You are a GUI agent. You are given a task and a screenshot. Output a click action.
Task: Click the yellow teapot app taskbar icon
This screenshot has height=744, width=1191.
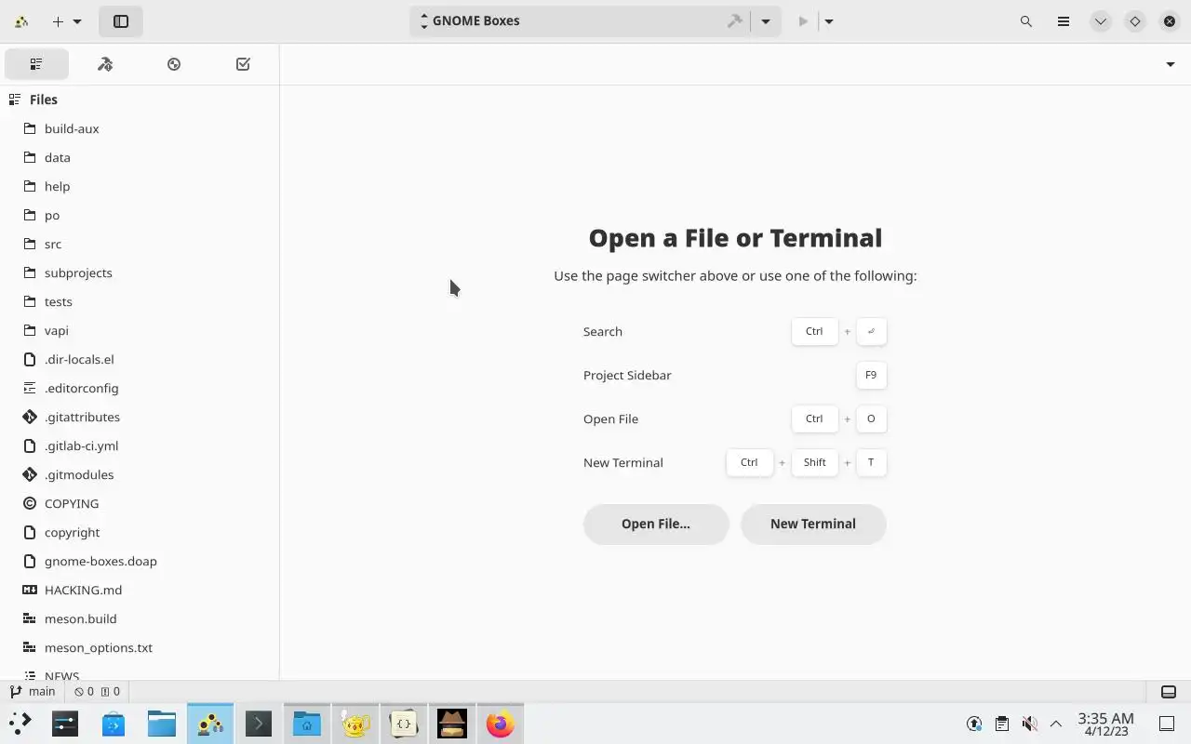pyautogui.click(x=355, y=723)
